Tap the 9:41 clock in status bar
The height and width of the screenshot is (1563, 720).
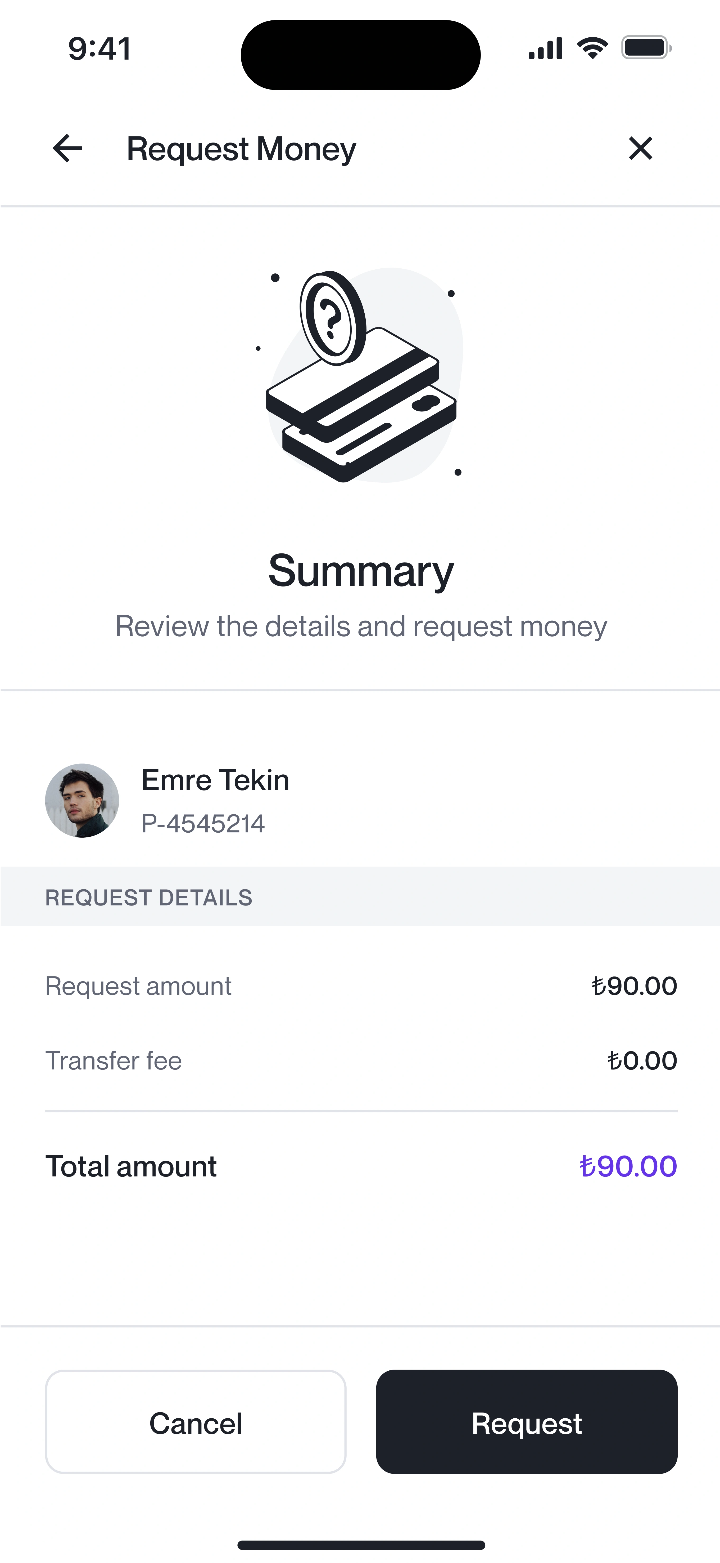(99, 48)
